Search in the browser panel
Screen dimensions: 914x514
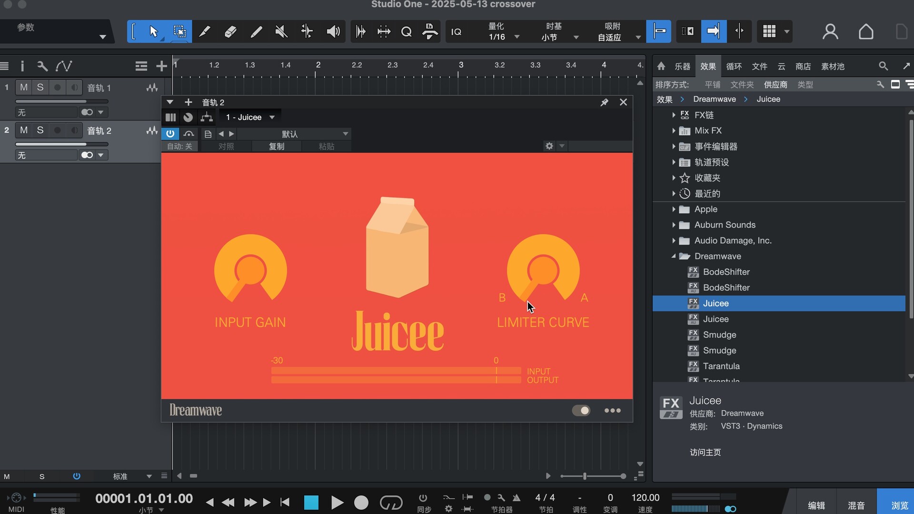[x=883, y=66]
